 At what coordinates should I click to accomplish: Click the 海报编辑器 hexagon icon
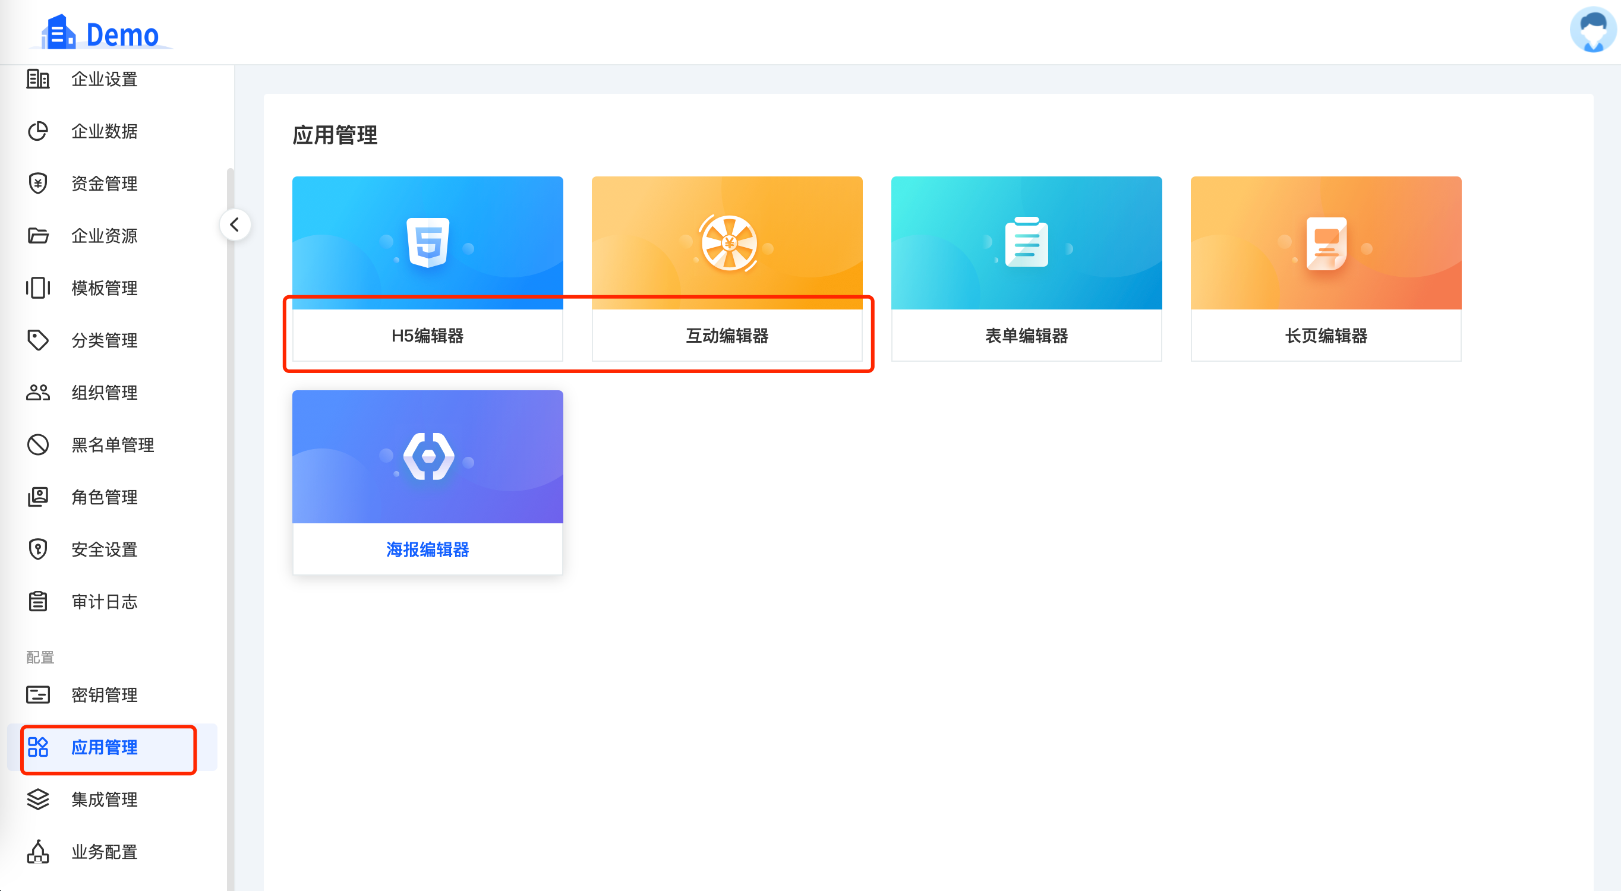[x=428, y=456]
